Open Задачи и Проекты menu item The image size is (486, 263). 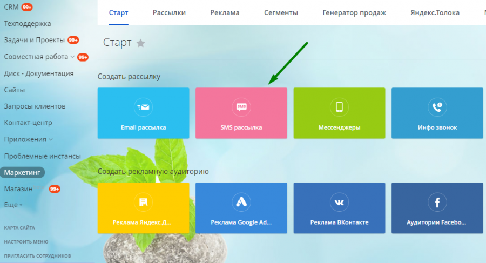point(35,40)
